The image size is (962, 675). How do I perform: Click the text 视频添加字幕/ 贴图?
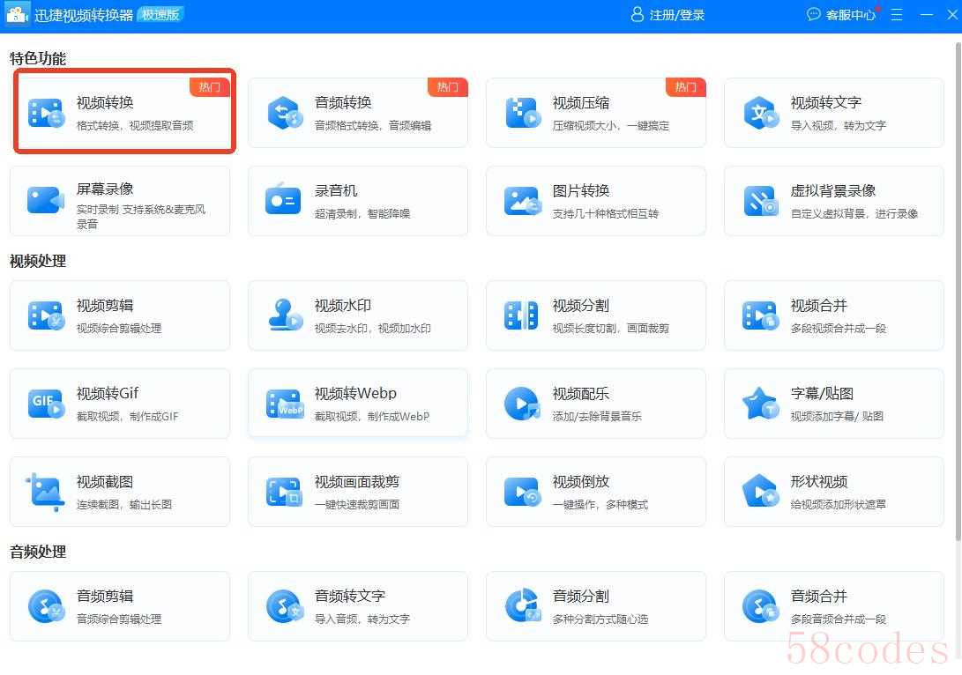[x=837, y=417]
